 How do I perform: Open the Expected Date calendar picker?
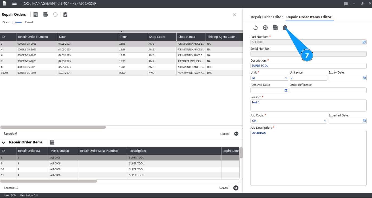click(364, 121)
